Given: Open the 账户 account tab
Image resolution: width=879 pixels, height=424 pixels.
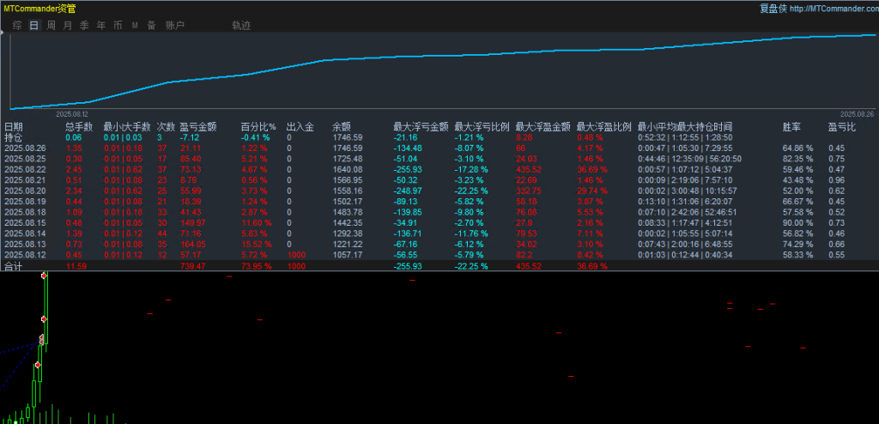Looking at the screenshot, I should point(174,26).
